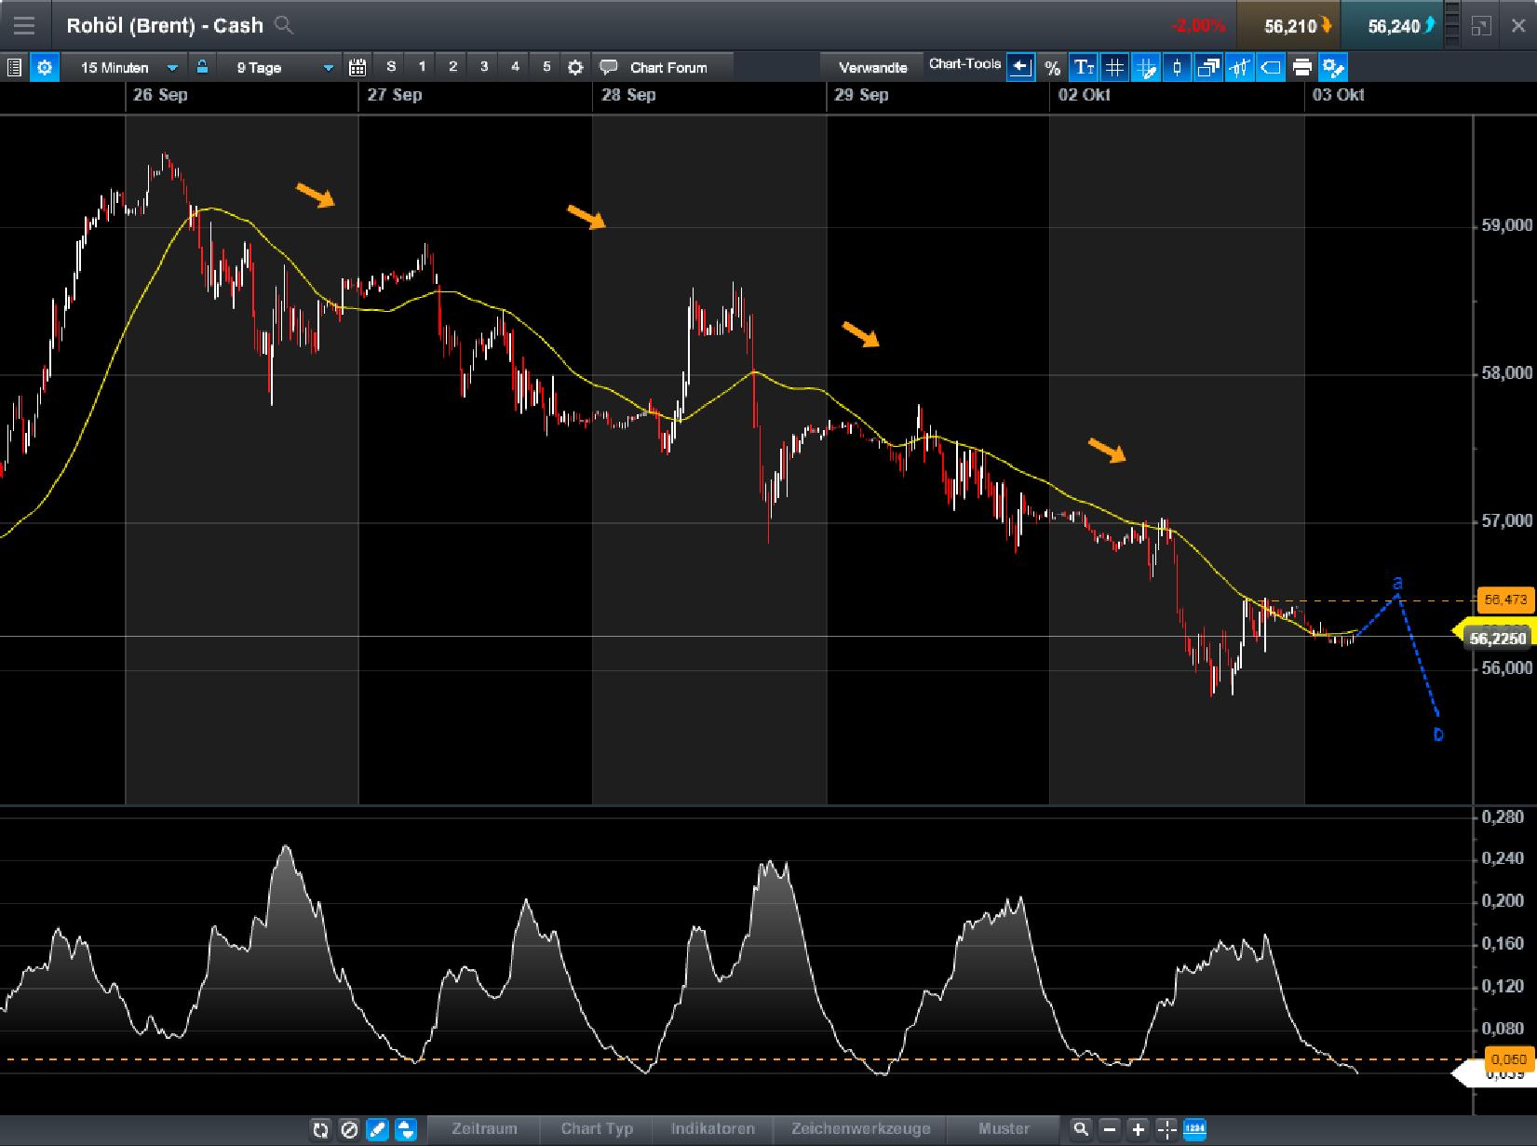This screenshot has height=1146, width=1537.
Task: Open the hamburger menu in the top-left corner
Action: [23, 25]
